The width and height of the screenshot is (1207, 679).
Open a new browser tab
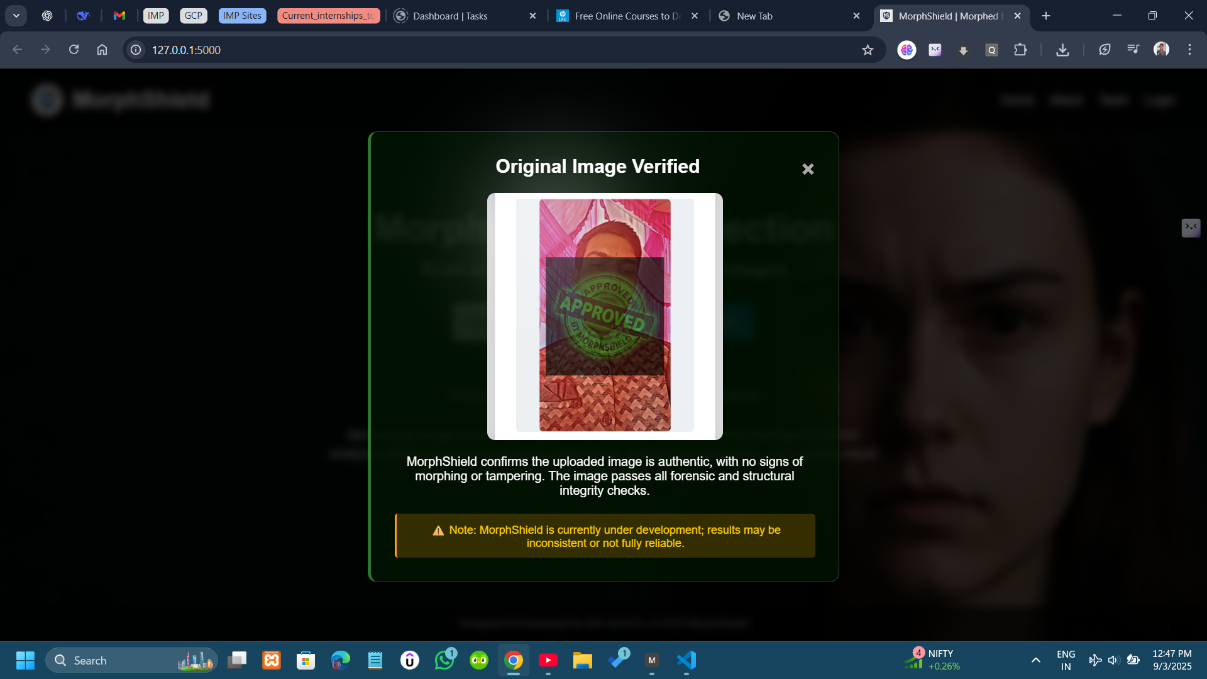click(x=1046, y=16)
